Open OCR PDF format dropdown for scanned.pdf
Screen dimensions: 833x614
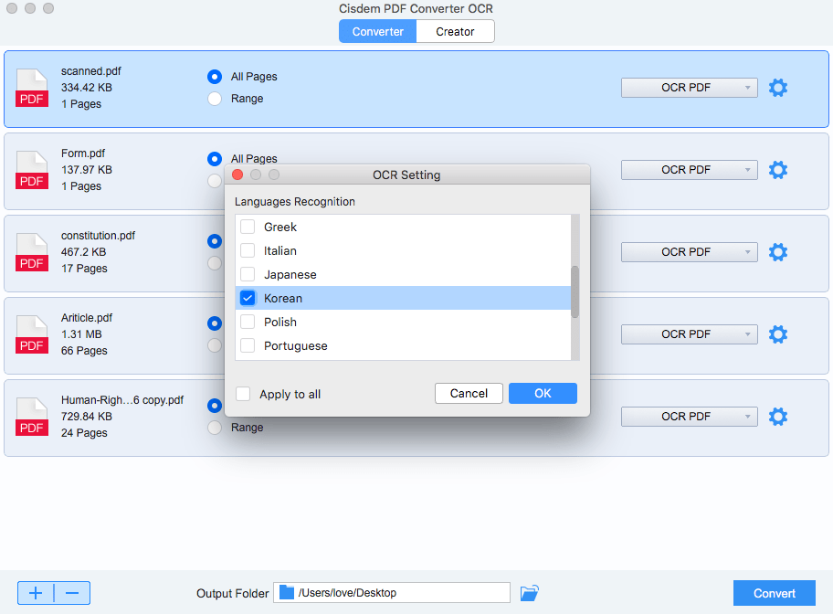pos(689,88)
